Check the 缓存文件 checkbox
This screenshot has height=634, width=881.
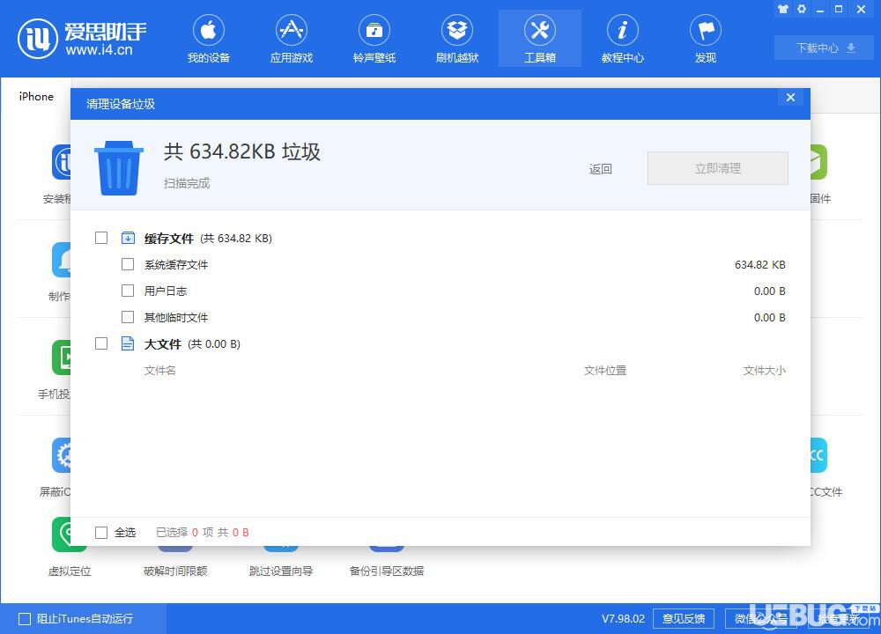pyautogui.click(x=101, y=238)
